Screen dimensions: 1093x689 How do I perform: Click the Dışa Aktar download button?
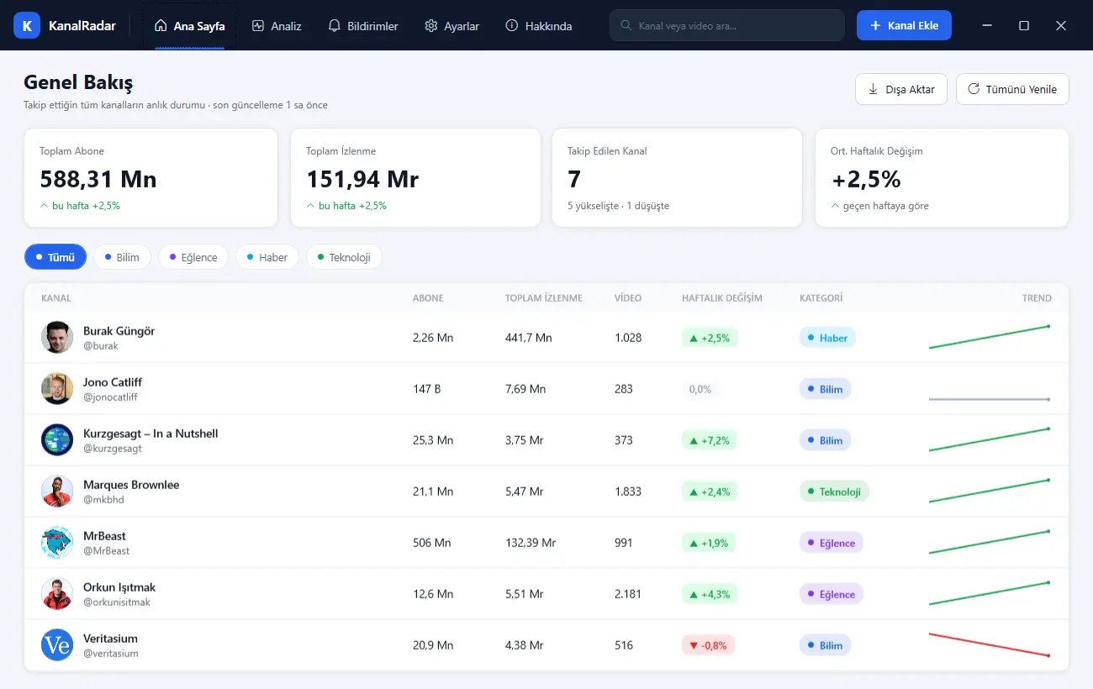click(x=901, y=89)
